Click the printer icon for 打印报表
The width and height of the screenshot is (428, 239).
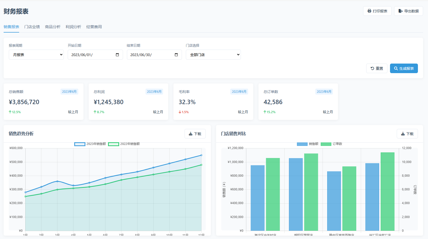tap(369, 11)
